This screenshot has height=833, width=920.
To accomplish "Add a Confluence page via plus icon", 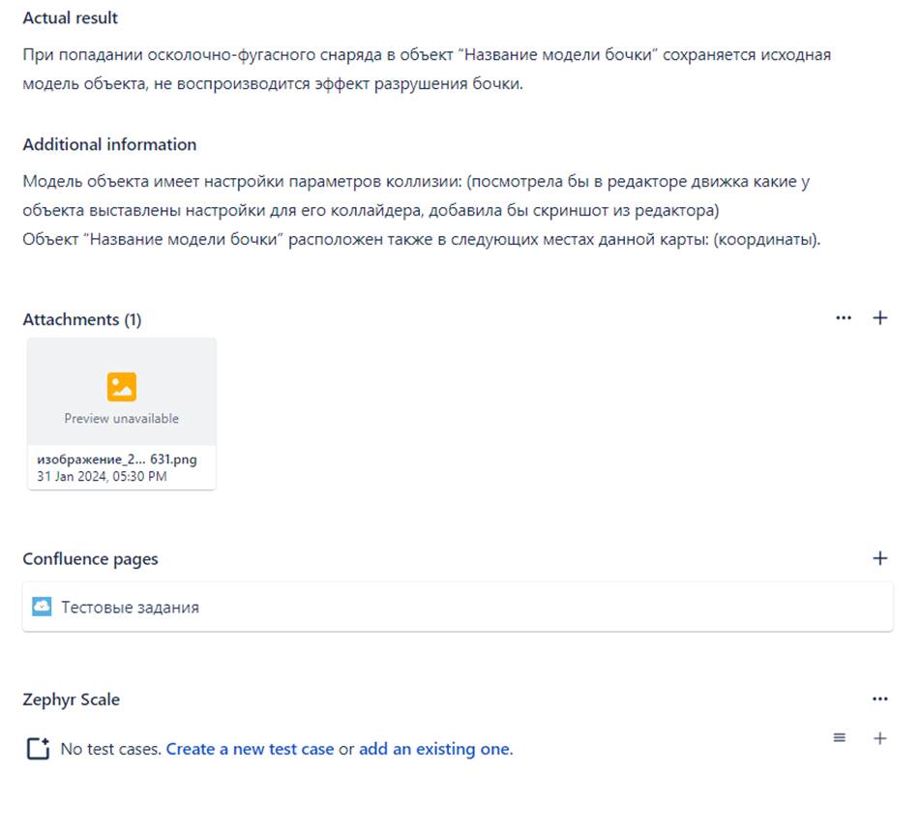I will coord(880,558).
